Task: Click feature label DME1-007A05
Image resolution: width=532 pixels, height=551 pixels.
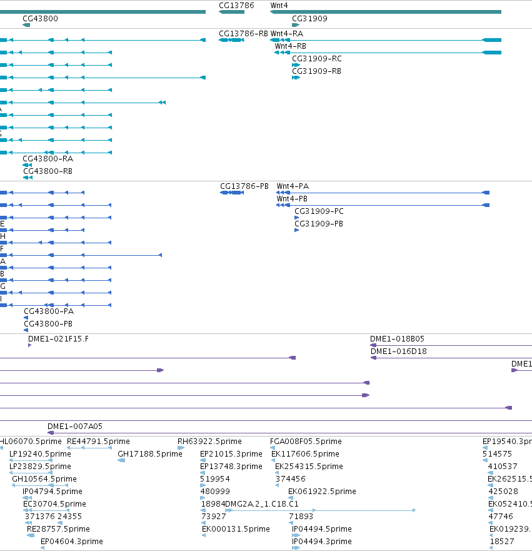Action: (x=75, y=427)
